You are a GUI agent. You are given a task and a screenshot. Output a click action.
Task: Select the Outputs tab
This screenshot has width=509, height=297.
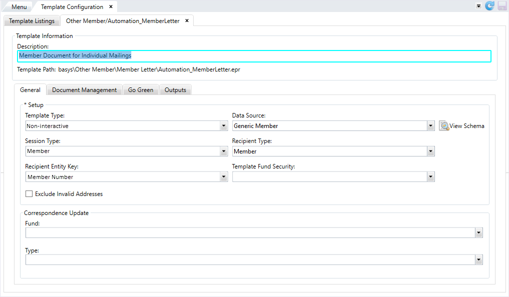point(175,90)
